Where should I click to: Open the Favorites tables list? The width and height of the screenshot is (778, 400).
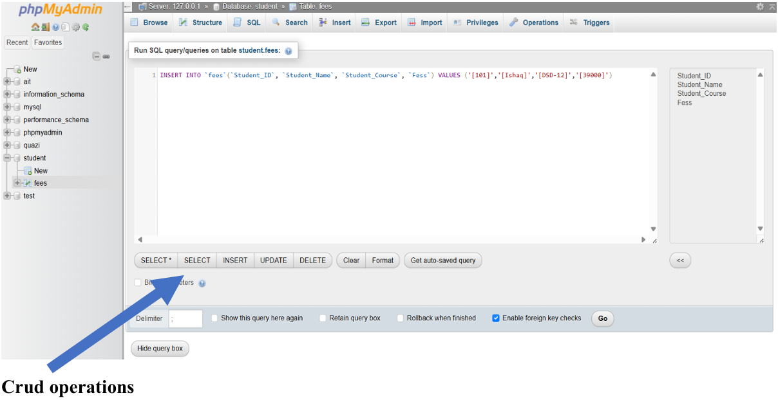click(x=48, y=42)
